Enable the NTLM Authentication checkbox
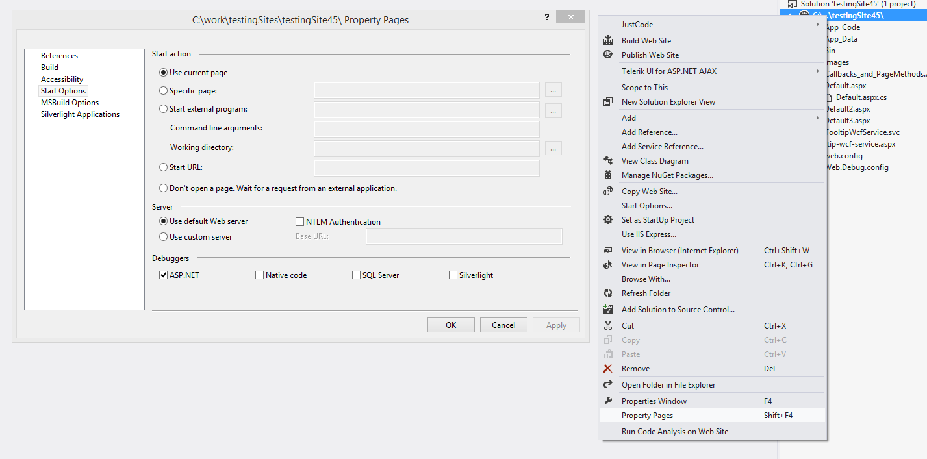The height and width of the screenshot is (459, 927). click(x=300, y=222)
